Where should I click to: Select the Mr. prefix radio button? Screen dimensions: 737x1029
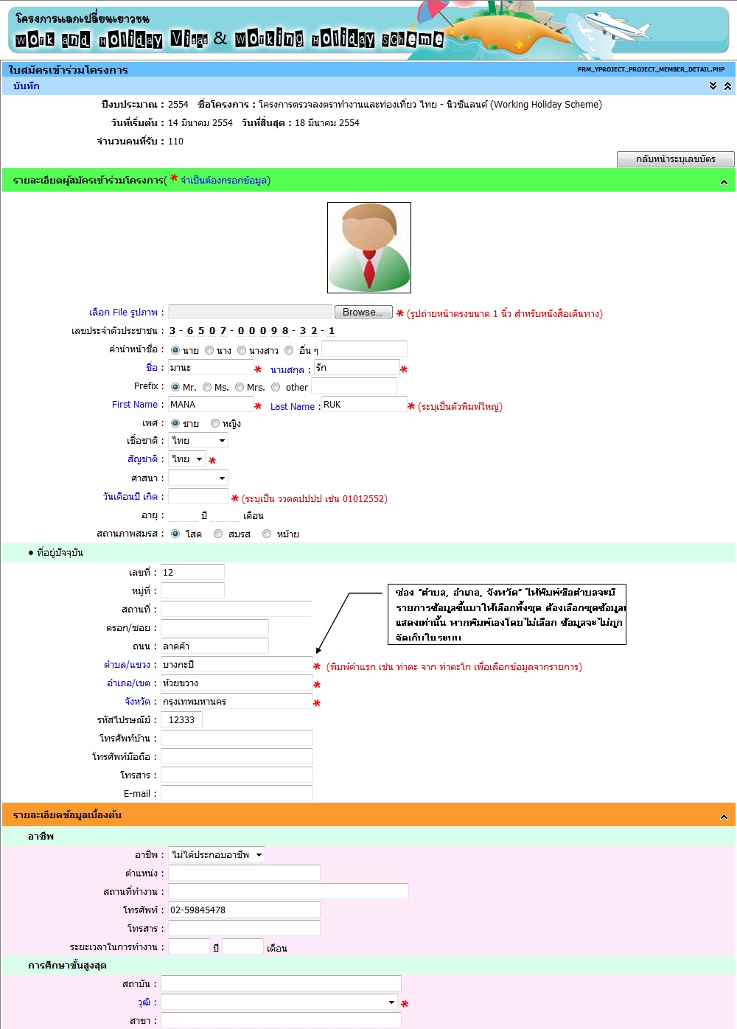(x=175, y=387)
